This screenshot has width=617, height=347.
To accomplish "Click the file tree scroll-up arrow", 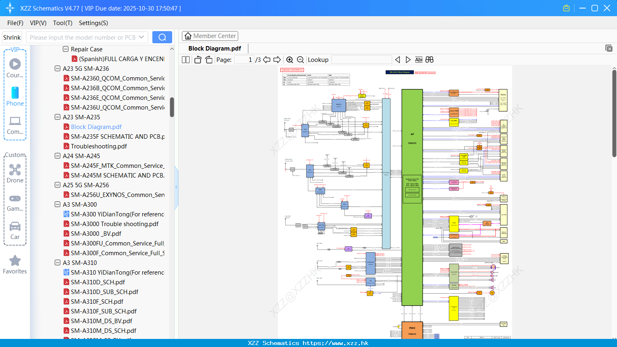I will tap(172, 49).
